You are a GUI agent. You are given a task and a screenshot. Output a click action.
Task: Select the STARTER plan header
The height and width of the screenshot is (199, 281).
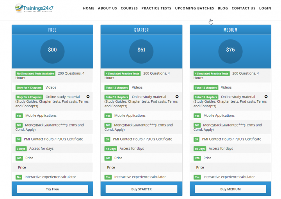tap(141, 30)
